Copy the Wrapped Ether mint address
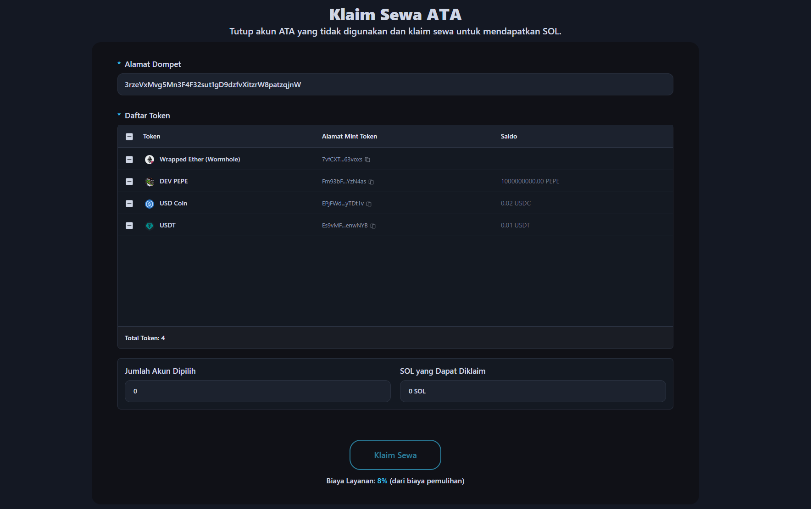The width and height of the screenshot is (811, 509). point(367,160)
